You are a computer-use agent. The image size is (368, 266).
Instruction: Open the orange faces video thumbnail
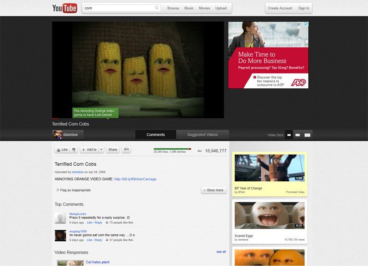(270, 258)
